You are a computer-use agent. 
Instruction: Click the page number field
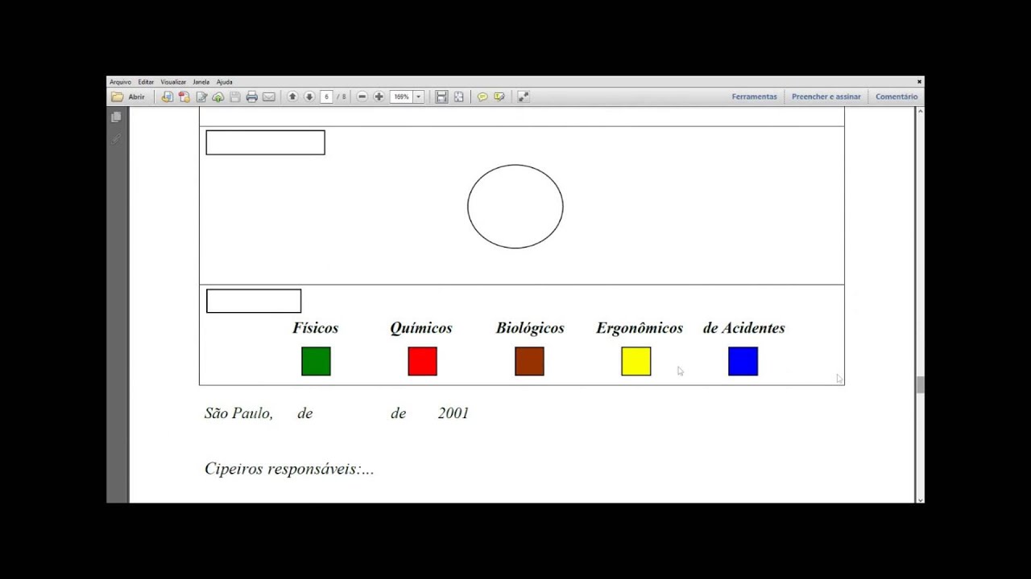click(326, 96)
